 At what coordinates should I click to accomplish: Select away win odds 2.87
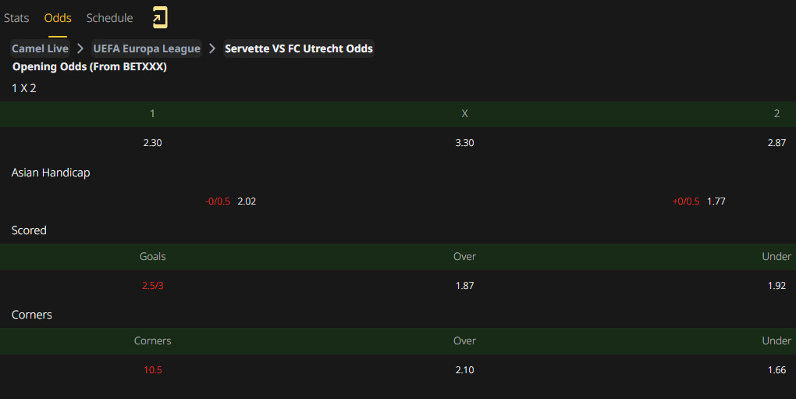coord(776,143)
